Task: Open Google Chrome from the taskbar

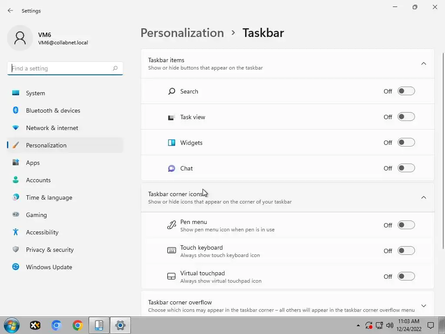Action: tap(77, 325)
